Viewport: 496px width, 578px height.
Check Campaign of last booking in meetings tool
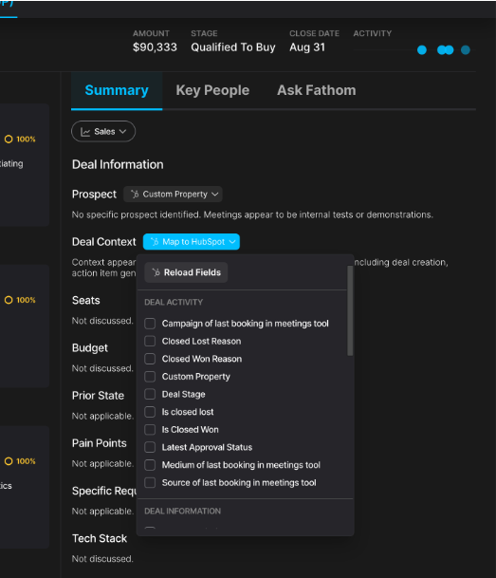[150, 324]
